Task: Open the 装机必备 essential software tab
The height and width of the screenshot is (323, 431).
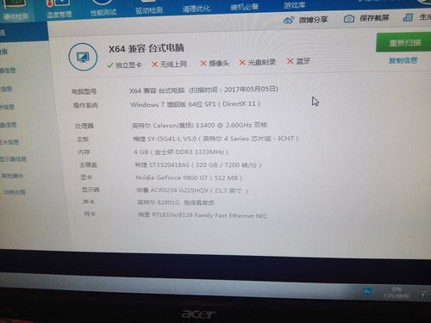Action: (245, 7)
